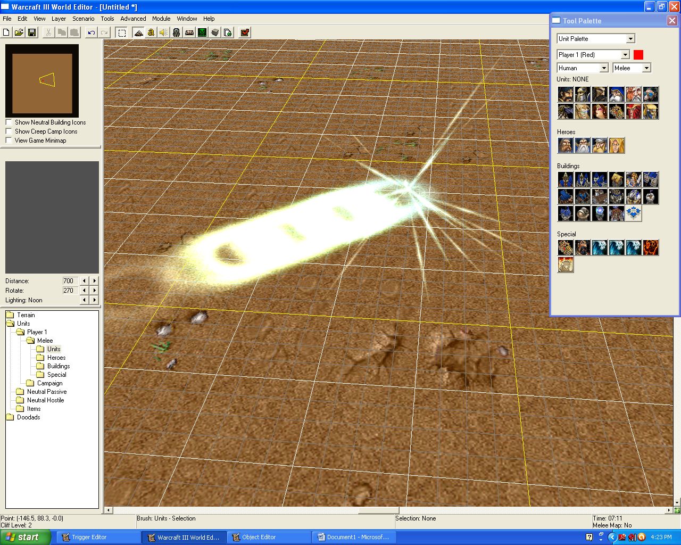Open the Scenario menu
This screenshot has height=545, width=681.
(84, 19)
